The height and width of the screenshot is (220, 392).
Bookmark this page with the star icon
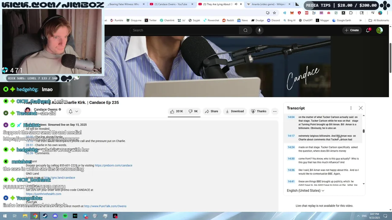coord(274,13)
